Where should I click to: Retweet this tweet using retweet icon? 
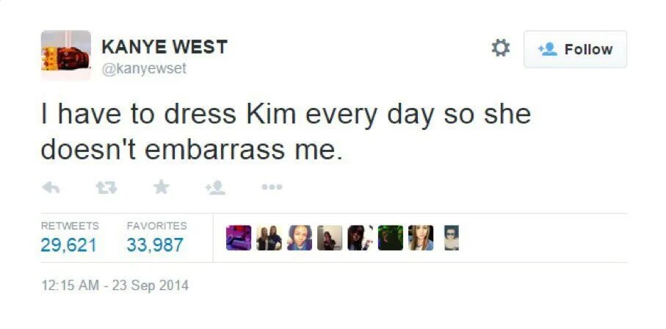click(106, 187)
